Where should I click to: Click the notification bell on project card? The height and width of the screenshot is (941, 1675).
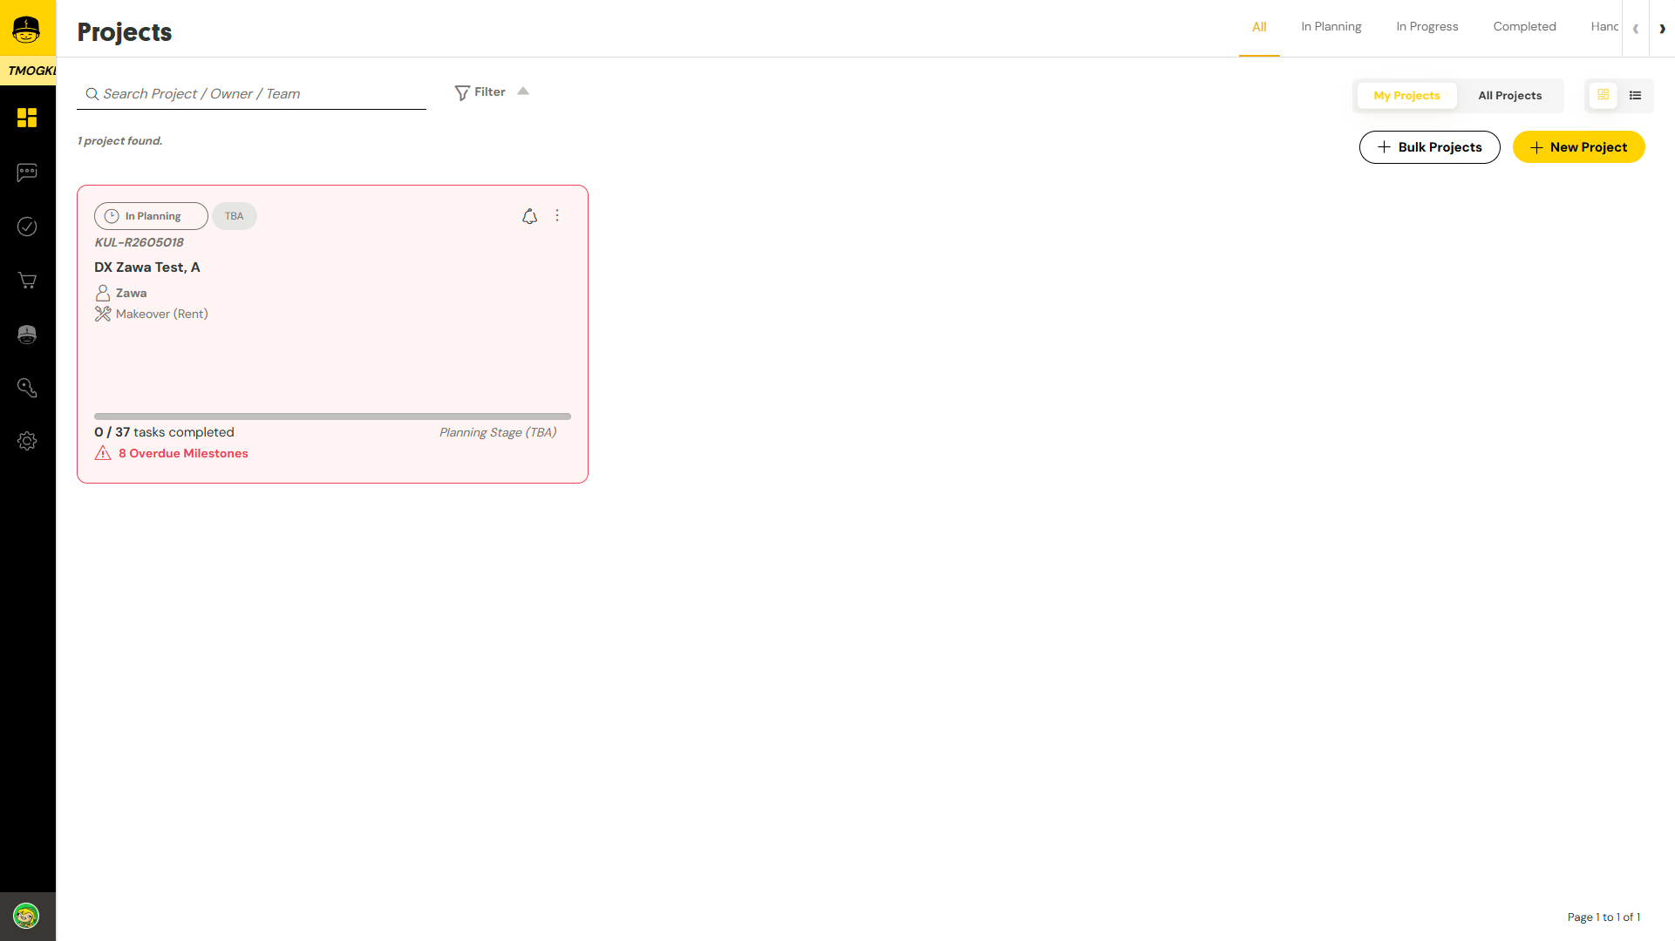(x=529, y=216)
